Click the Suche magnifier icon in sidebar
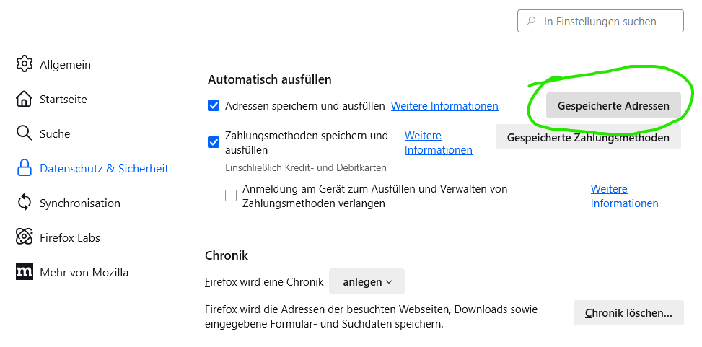The width and height of the screenshot is (702, 347). pos(25,133)
